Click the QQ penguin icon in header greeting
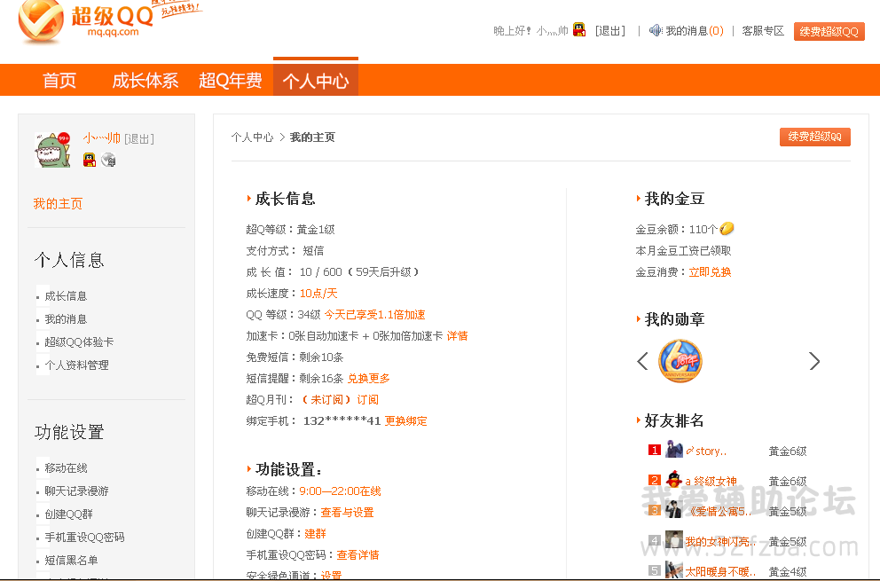 [579, 30]
